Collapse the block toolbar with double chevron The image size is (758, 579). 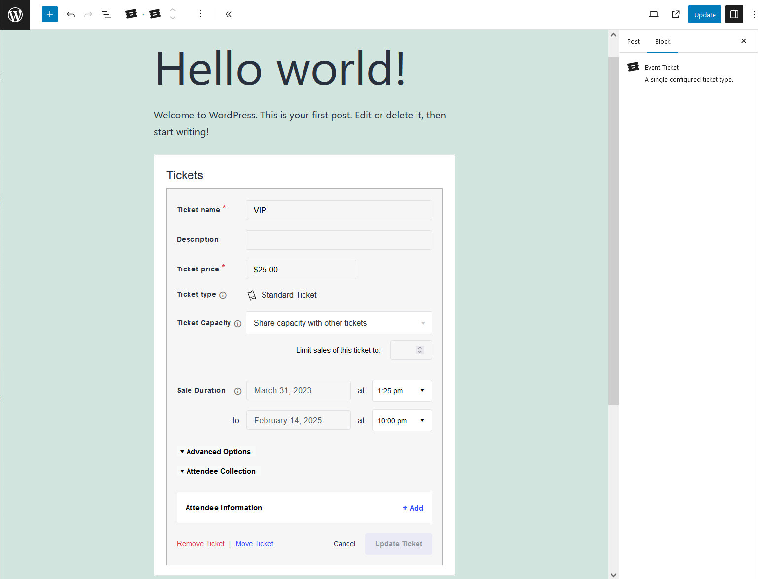[228, 14]
